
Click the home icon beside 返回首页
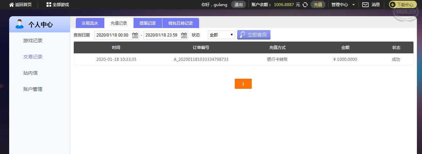(12, 5)
